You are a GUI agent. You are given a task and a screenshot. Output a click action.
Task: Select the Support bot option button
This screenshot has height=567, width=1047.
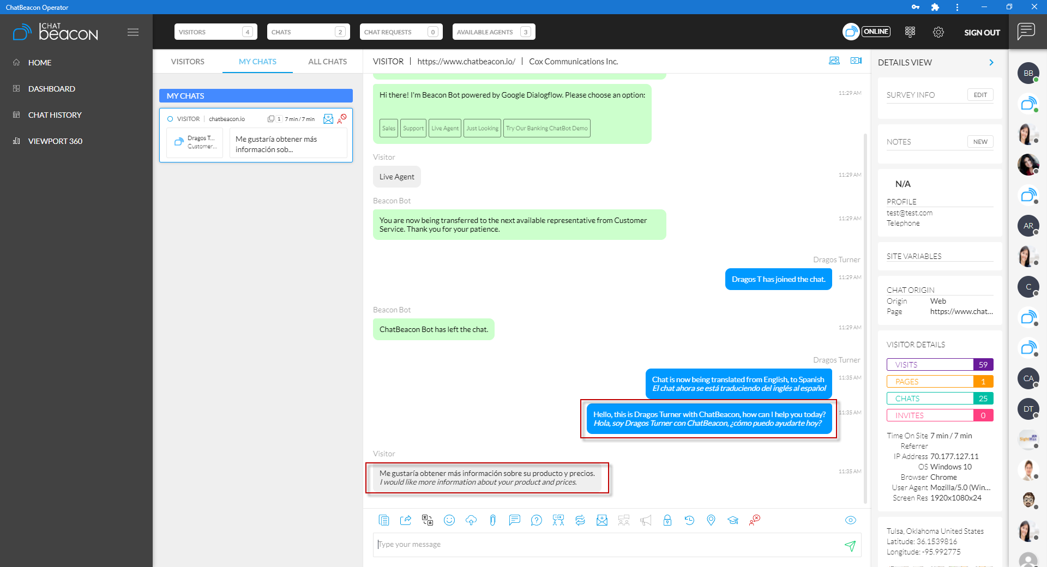click(x=413, y=128)
